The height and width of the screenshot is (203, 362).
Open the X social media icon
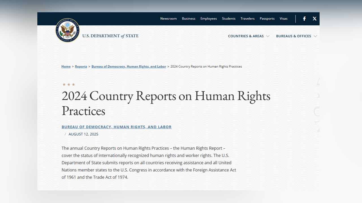[314, 19]
